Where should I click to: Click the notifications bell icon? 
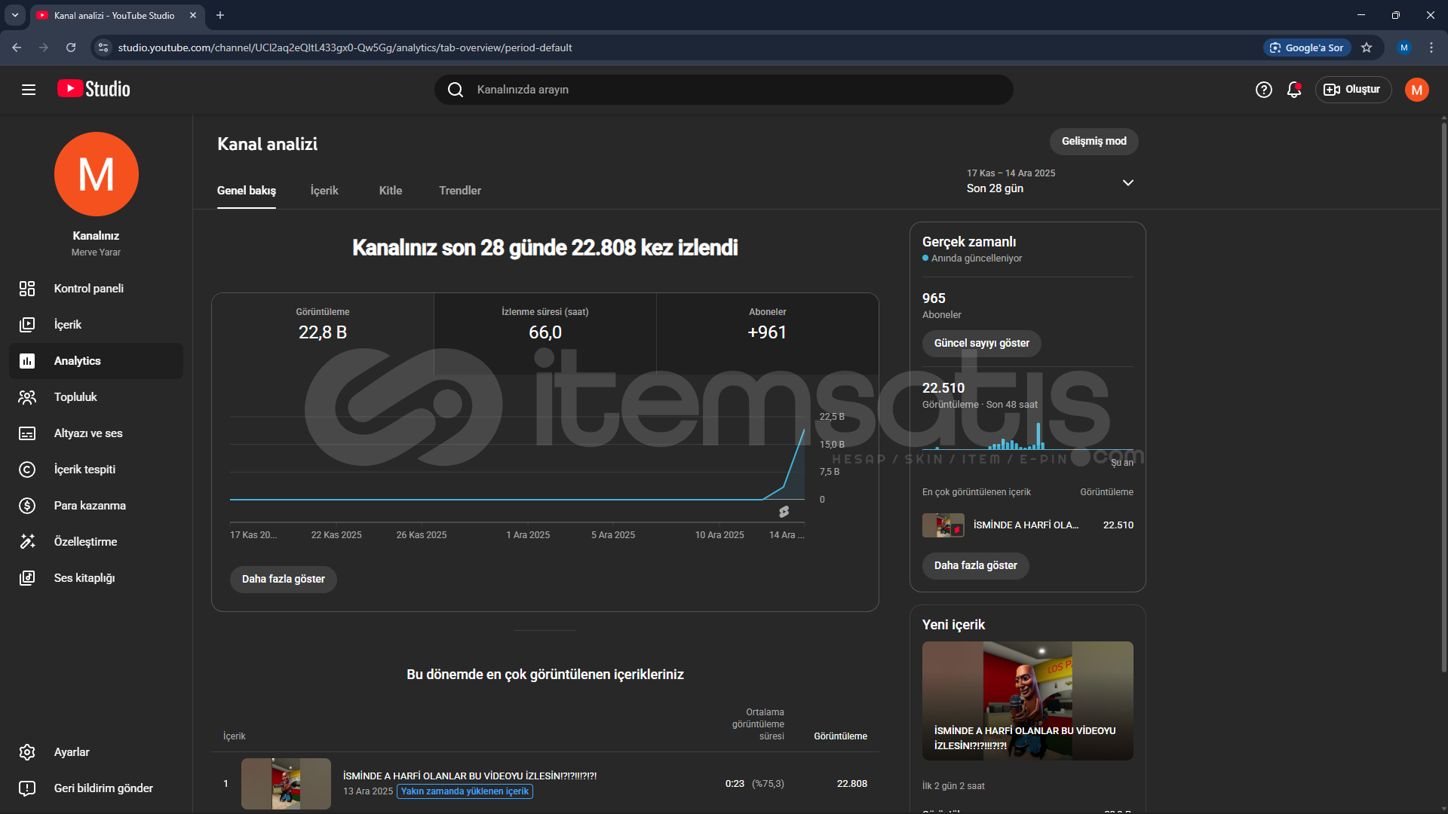pyautogui.click(x=1294, y=90)
